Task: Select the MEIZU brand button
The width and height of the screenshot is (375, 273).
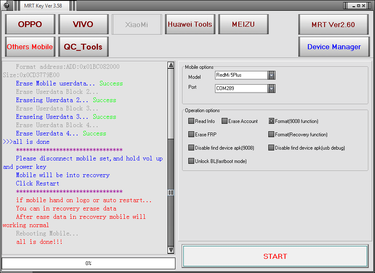Action: 243,24
